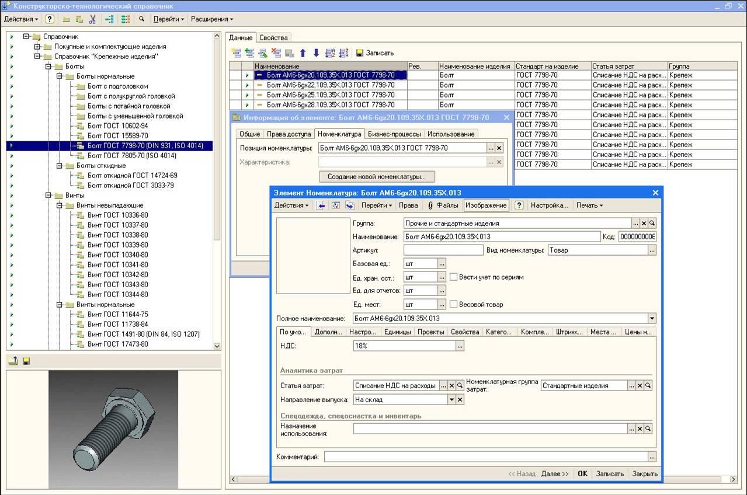Open the 'Расширения' menu
This screenshot has width=747, height=495.
point(211,19)
